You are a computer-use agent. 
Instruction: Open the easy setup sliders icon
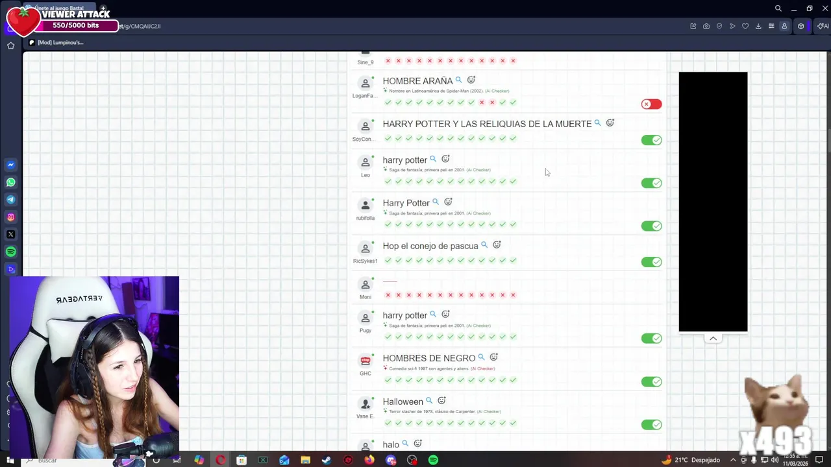coord(771,26)
